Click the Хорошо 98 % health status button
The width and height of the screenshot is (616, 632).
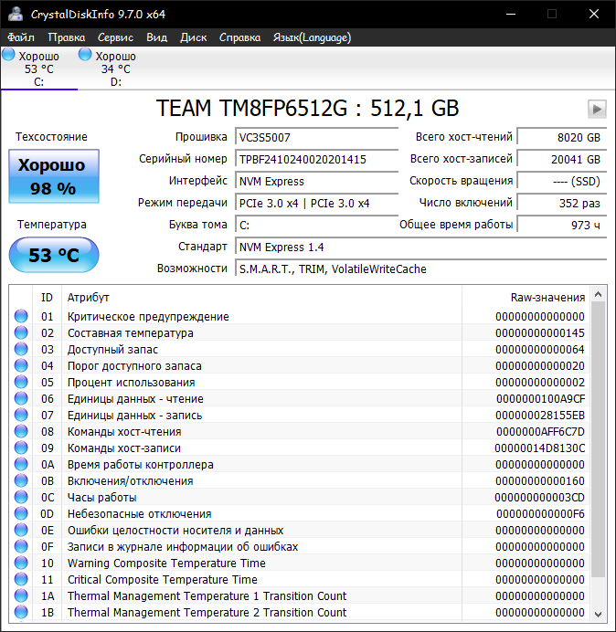pyautogui.click(x=54, y=176)
